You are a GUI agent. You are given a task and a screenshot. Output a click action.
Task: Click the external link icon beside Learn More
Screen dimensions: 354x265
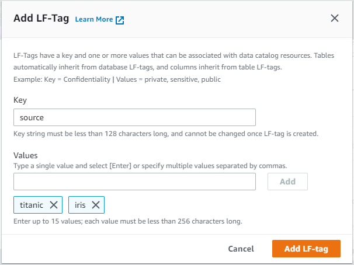click(120, 20)
